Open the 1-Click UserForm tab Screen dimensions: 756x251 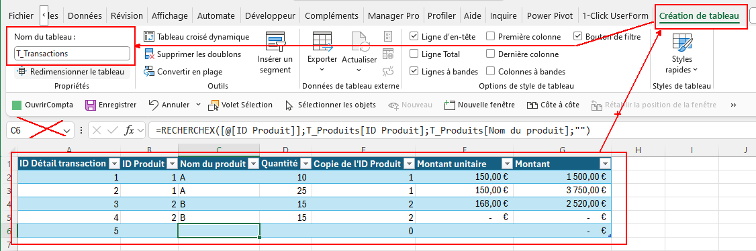(x=615, y=16)
